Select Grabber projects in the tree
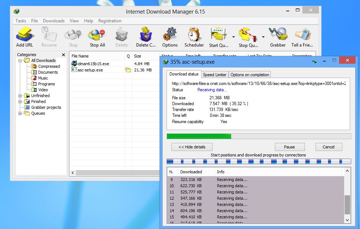The width and height of the screenshot is (360, 229). [x=46, y=107]
